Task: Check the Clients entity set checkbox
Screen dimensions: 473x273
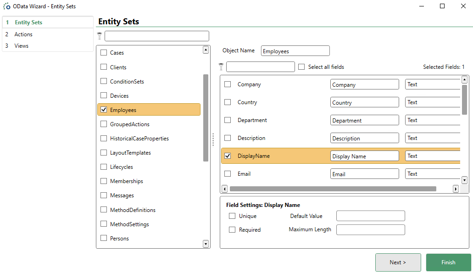Action: point(104,67)
